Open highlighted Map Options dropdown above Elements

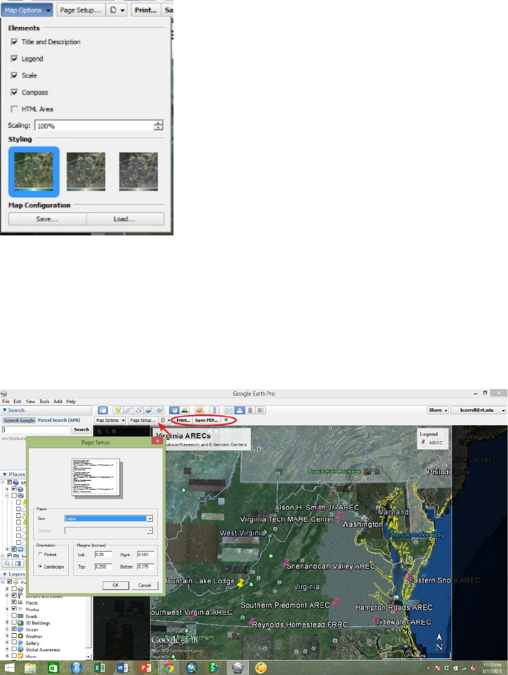27,10
